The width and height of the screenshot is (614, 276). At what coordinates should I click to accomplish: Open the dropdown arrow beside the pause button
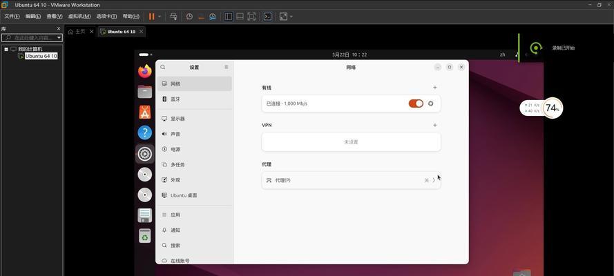[x=160, y=17]
